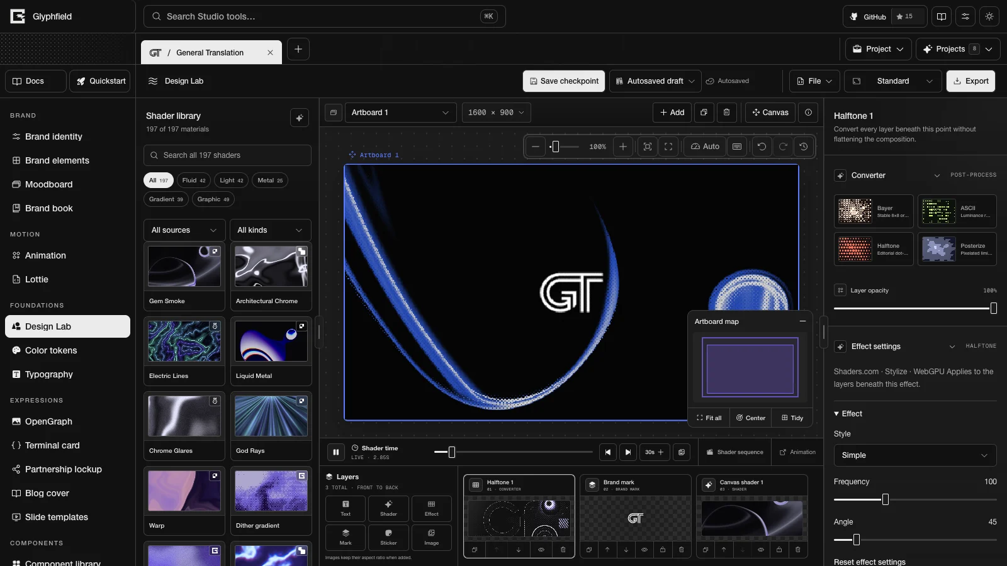Delete artboard using the trash icon
The image size is (1007, 566).
(726, 113)
